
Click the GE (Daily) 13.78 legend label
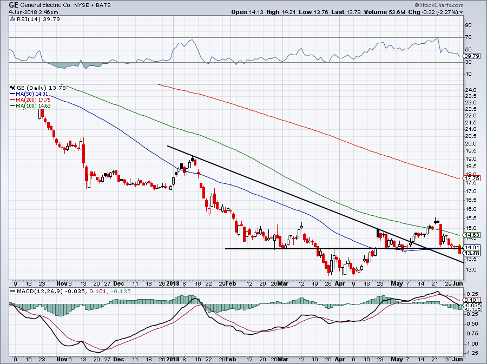coord(41,88)
